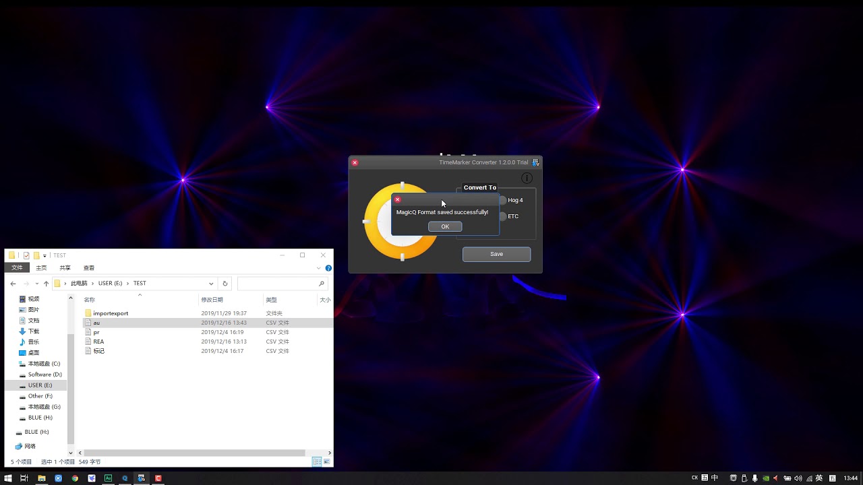
Task: Click the microphone icon in system tray
Action: point(754,478)
